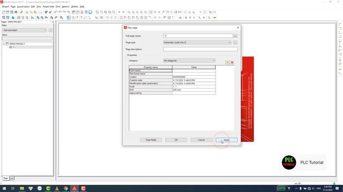Open the Filter dropdown in Pages panel

24,30
